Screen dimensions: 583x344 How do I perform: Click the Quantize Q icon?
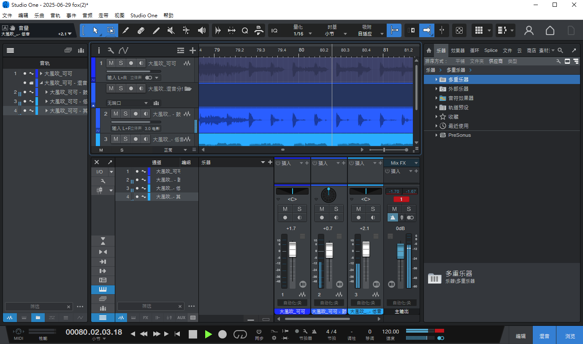pos(245,30)
